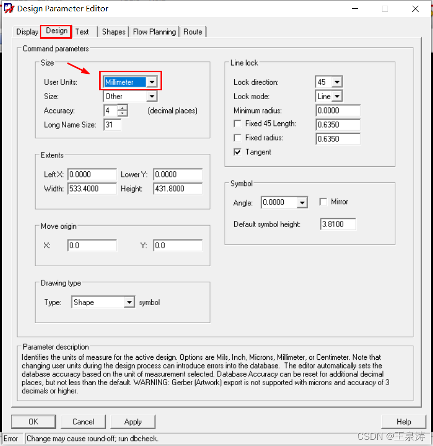Expand the Lock mode dropdown
The height and width of the screenshot is (446, 433).
pyautogui.click(x=336, y=97)
